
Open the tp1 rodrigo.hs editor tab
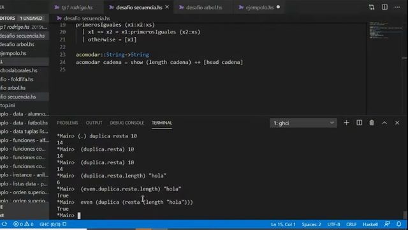coord(76,7)
